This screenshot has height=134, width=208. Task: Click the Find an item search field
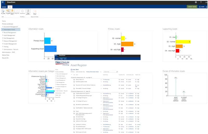click(x=109, y=72)
